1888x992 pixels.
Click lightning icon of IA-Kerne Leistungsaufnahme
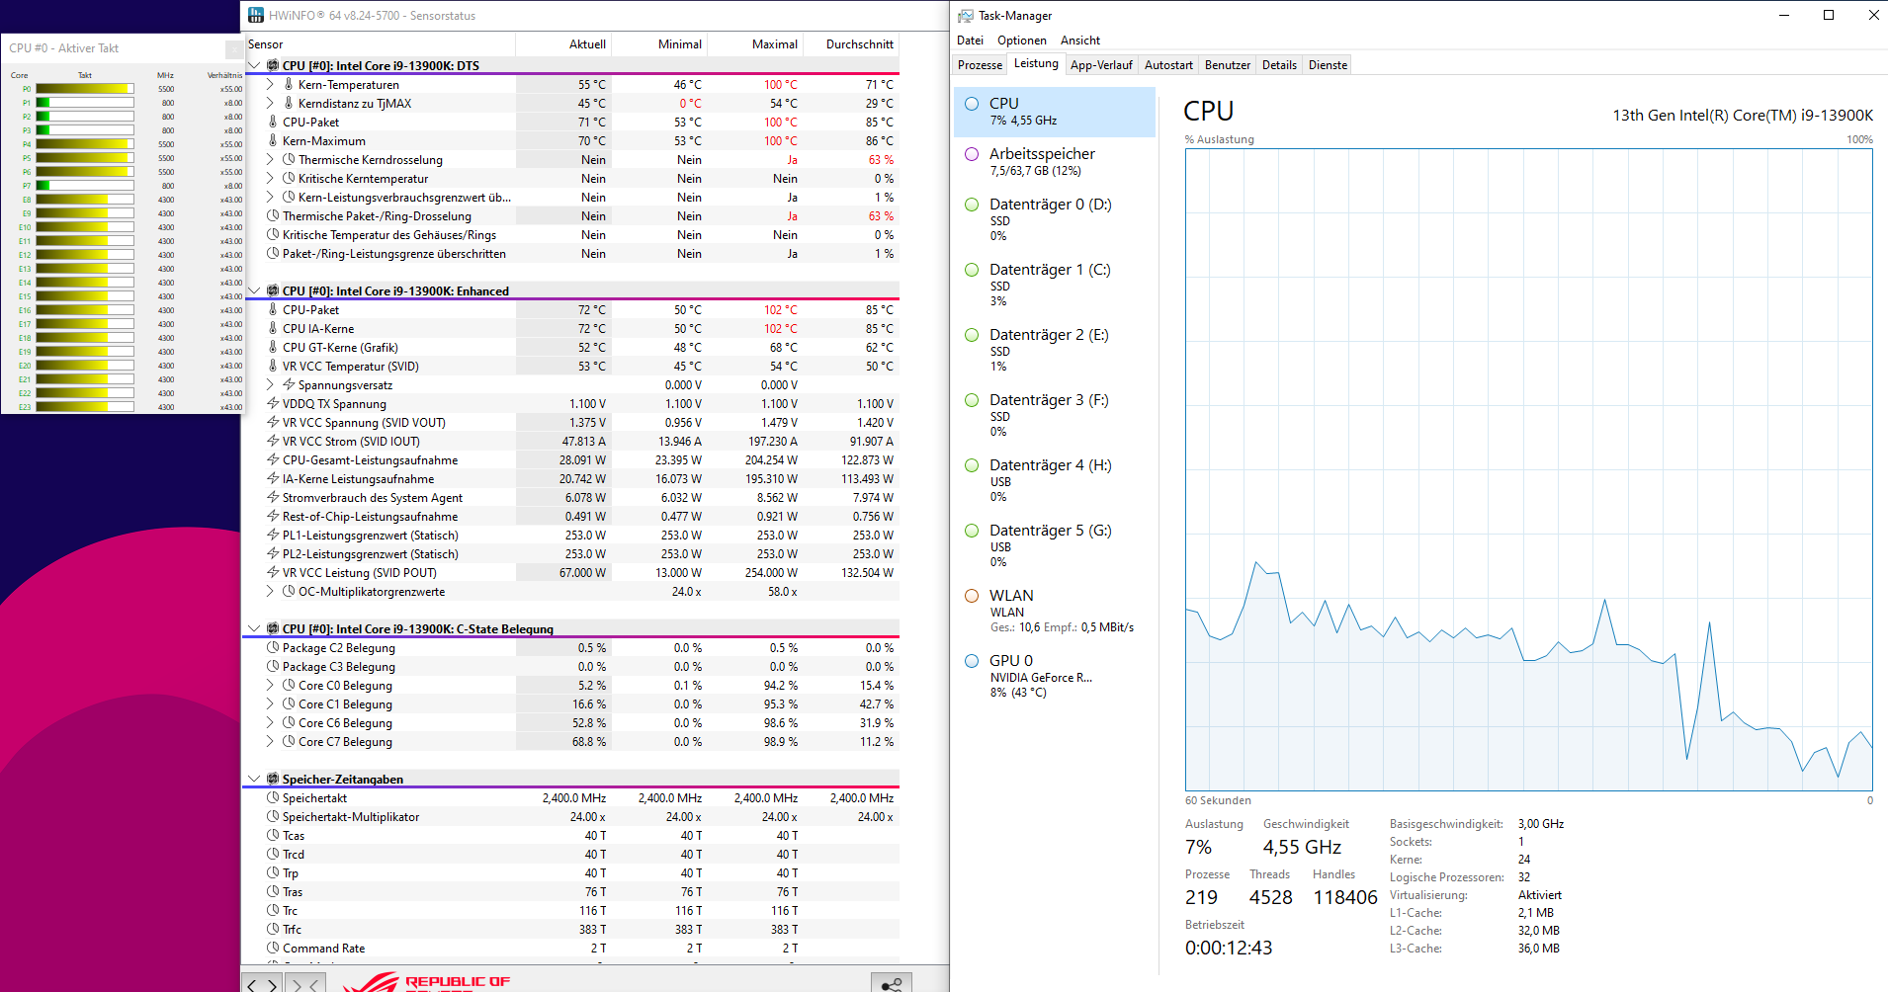point(273,478)
